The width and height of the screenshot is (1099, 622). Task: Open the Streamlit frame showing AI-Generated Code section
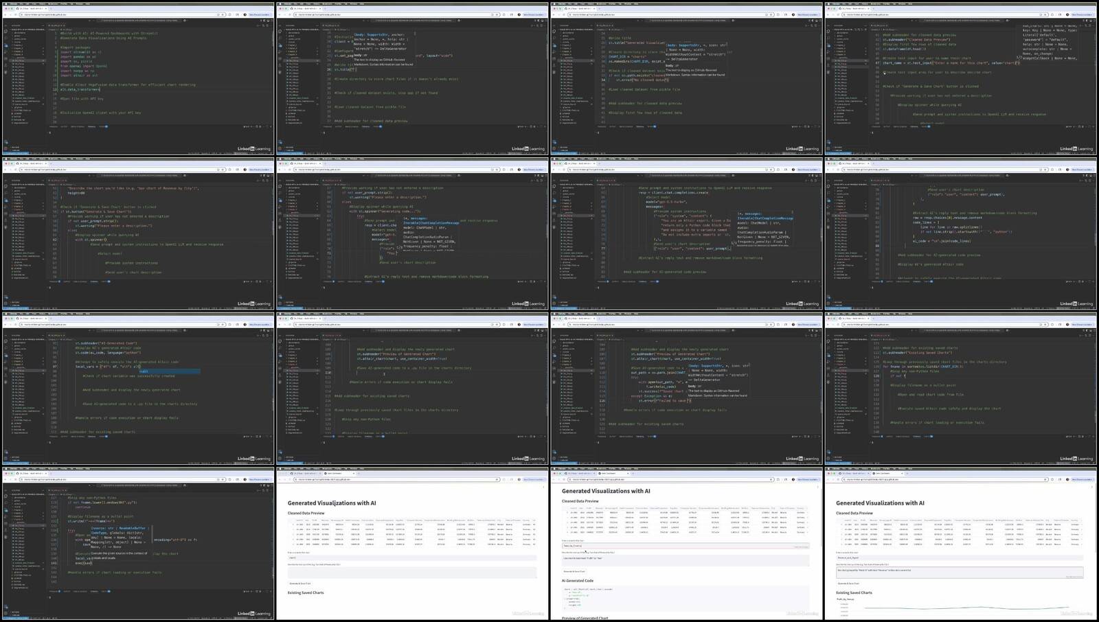point(687,543)
